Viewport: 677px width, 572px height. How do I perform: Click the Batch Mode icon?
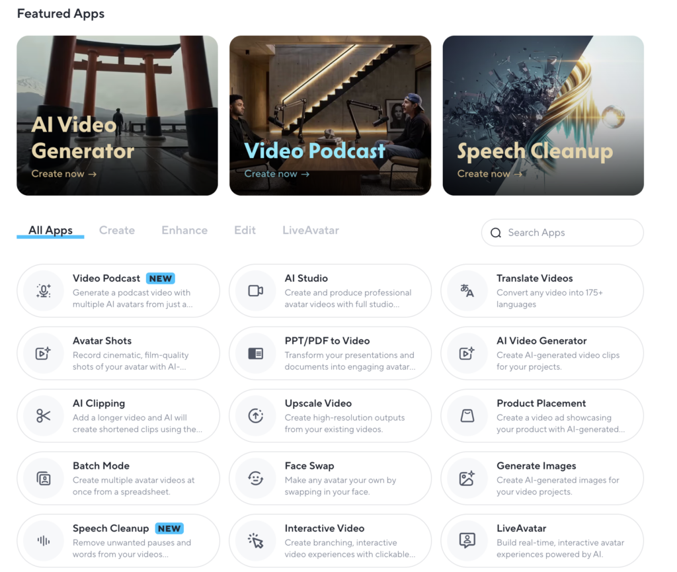(44, 478)
